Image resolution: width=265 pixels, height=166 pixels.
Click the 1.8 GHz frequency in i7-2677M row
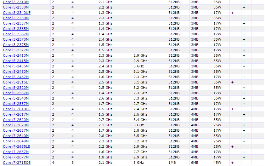[x=105, y=157]
